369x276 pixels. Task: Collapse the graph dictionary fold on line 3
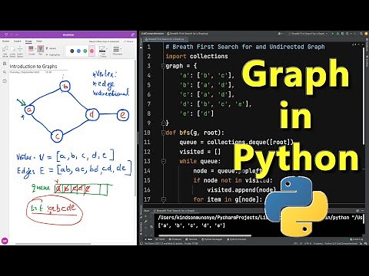(163, 66)
